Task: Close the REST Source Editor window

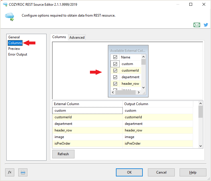Action: 204,4
